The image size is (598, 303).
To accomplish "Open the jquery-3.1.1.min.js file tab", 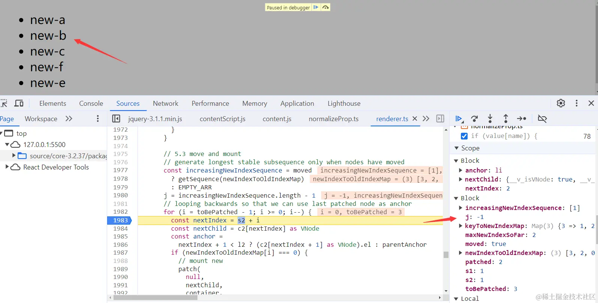I will pyautogui.click(x=155, y=118).
